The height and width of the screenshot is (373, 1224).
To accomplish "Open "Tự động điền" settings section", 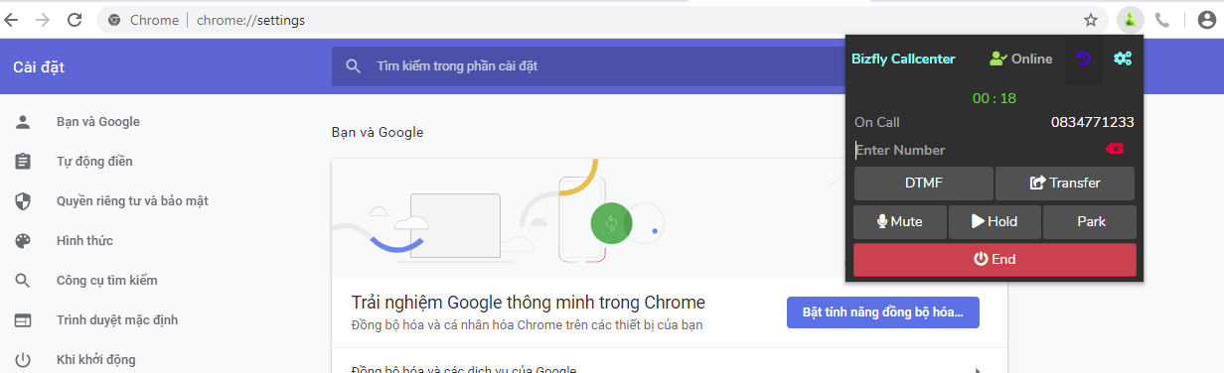I will 94,161.
